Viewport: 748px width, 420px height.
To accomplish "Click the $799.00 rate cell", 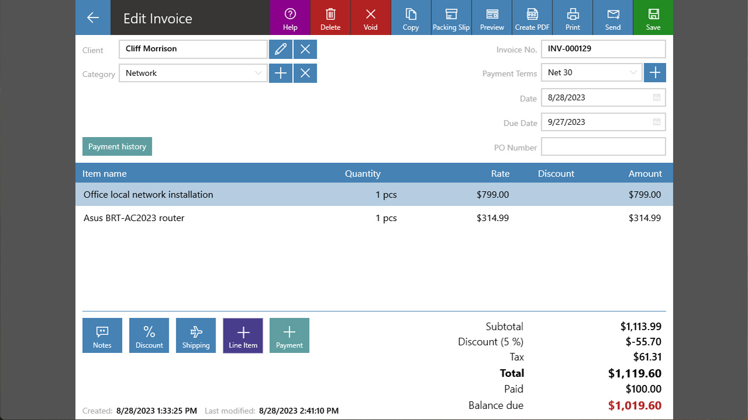I will pos(493,194).
